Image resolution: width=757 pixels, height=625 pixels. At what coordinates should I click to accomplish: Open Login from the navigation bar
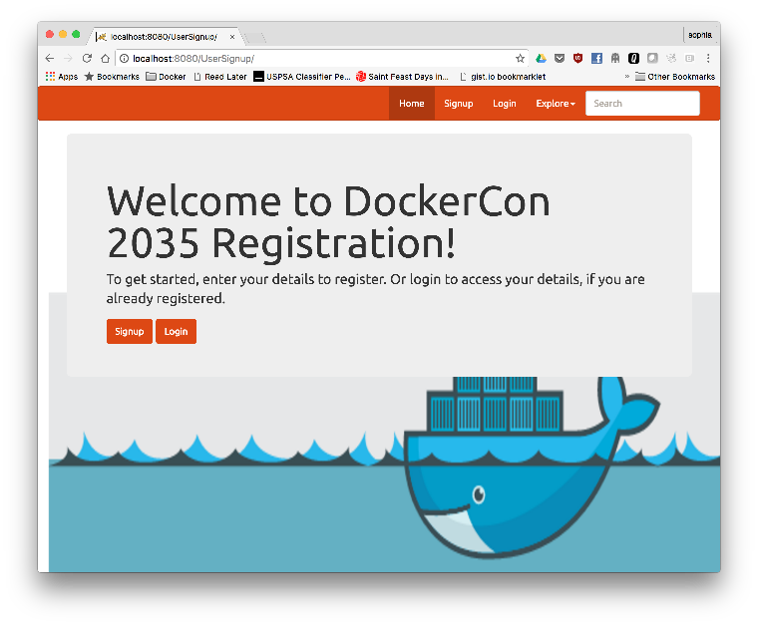504,104
